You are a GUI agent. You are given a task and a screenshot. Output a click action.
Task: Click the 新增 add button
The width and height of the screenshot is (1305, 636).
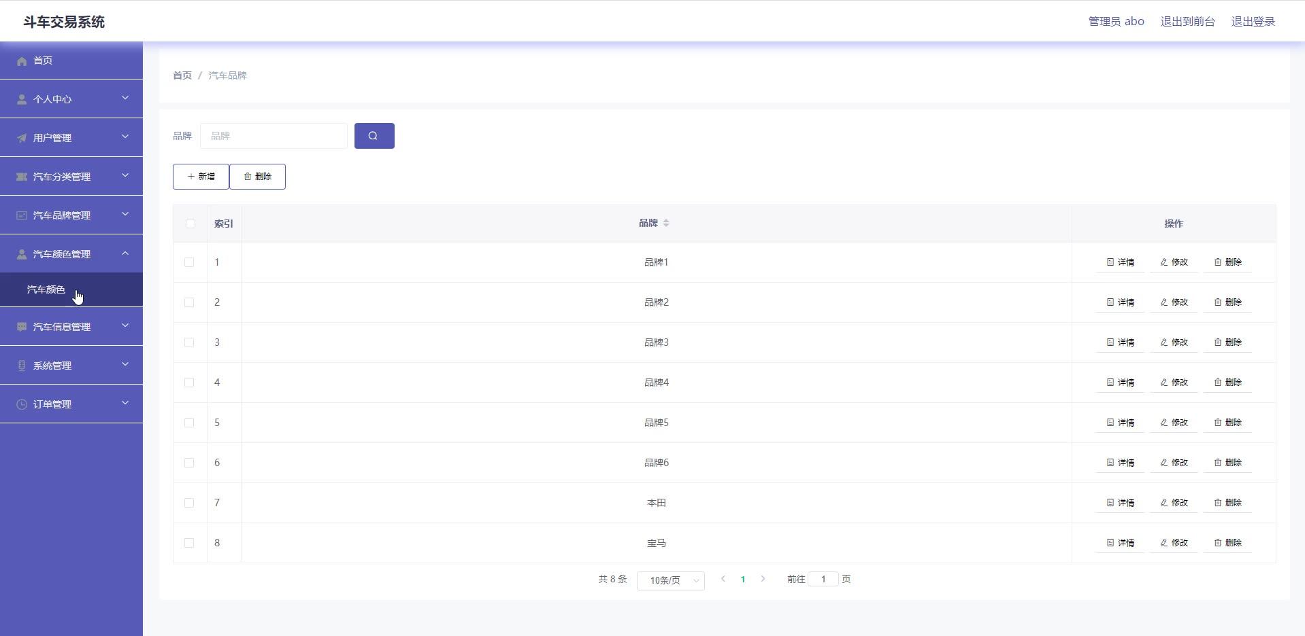201,177
